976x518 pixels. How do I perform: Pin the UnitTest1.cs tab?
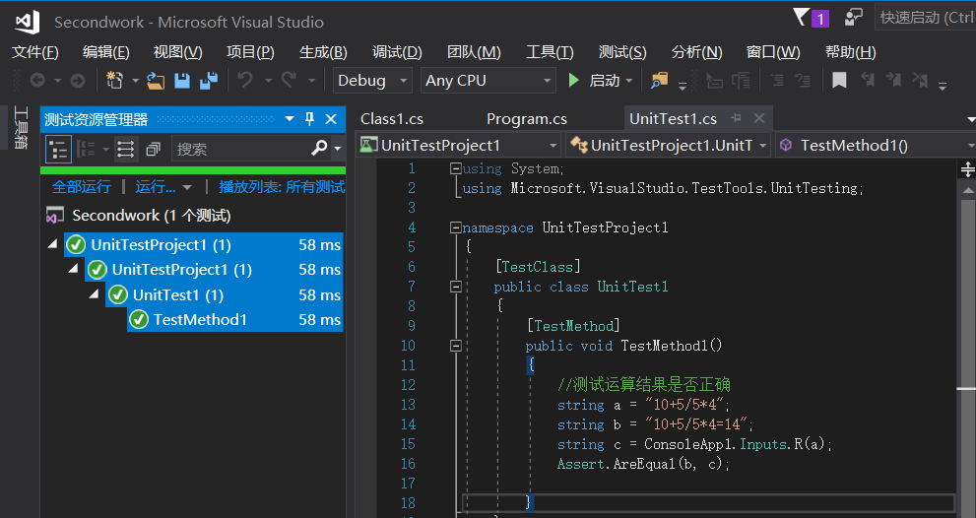737,117
